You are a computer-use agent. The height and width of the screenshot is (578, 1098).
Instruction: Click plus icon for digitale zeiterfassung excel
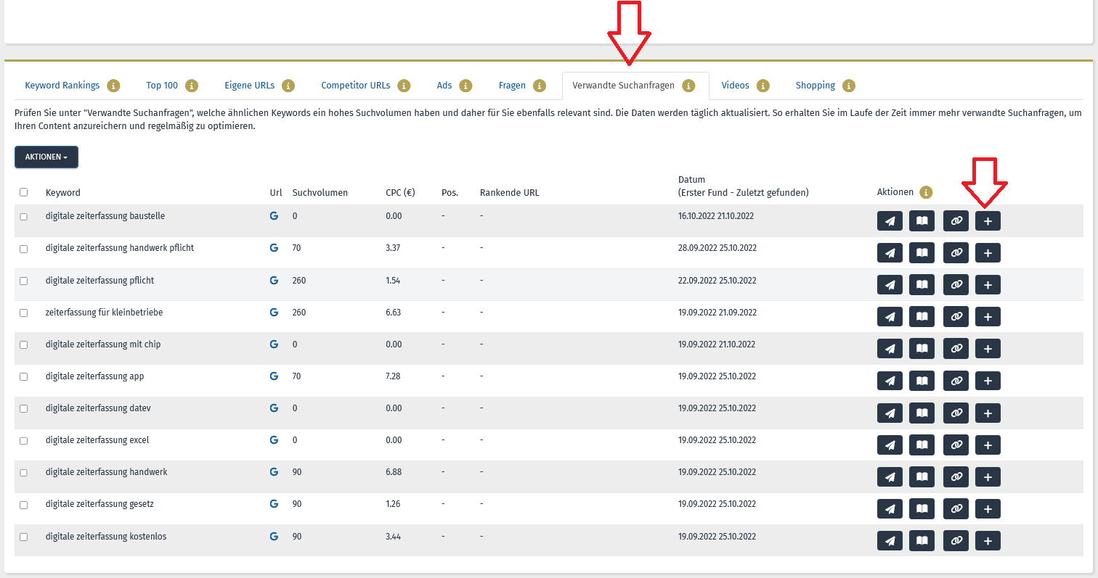coord(988,445)
